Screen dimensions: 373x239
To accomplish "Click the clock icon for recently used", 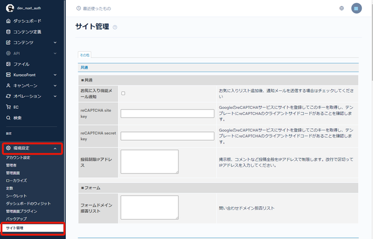I will tap(78, 8).
